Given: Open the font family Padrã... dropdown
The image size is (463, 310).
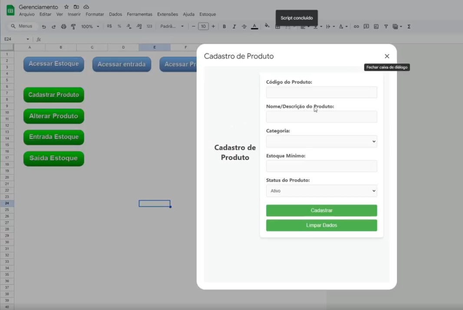Looking at the screenshot, I should tap(172, 26).
